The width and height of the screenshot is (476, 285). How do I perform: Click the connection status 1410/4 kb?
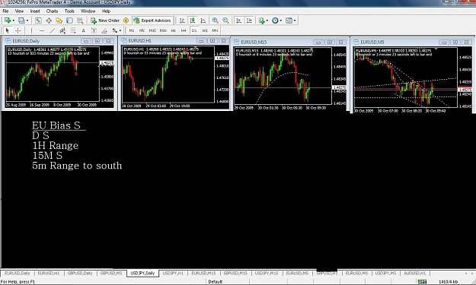click(x=448, y=282)
